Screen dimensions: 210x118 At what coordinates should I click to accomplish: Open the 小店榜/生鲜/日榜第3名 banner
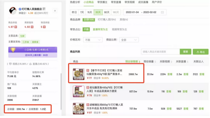(33, 50)
